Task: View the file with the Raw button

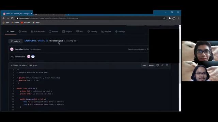Action: click(x=144, y=65)
